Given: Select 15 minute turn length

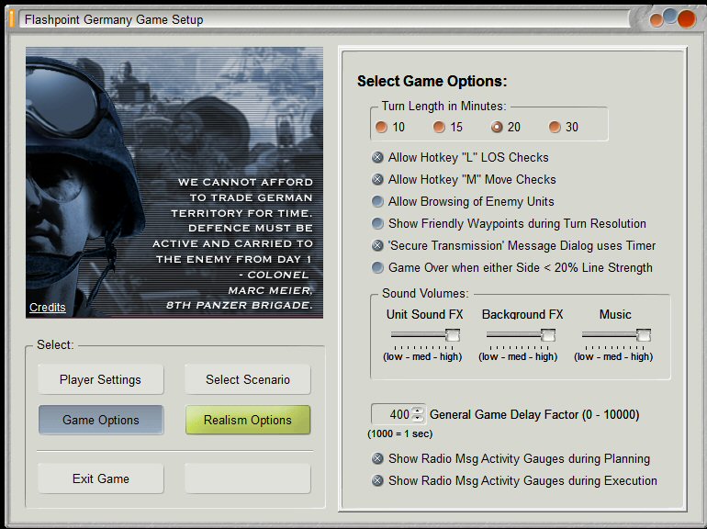Looking at the screenshot, I should [439, 127].
